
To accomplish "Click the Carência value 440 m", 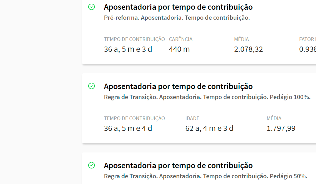I will point(179,49).
